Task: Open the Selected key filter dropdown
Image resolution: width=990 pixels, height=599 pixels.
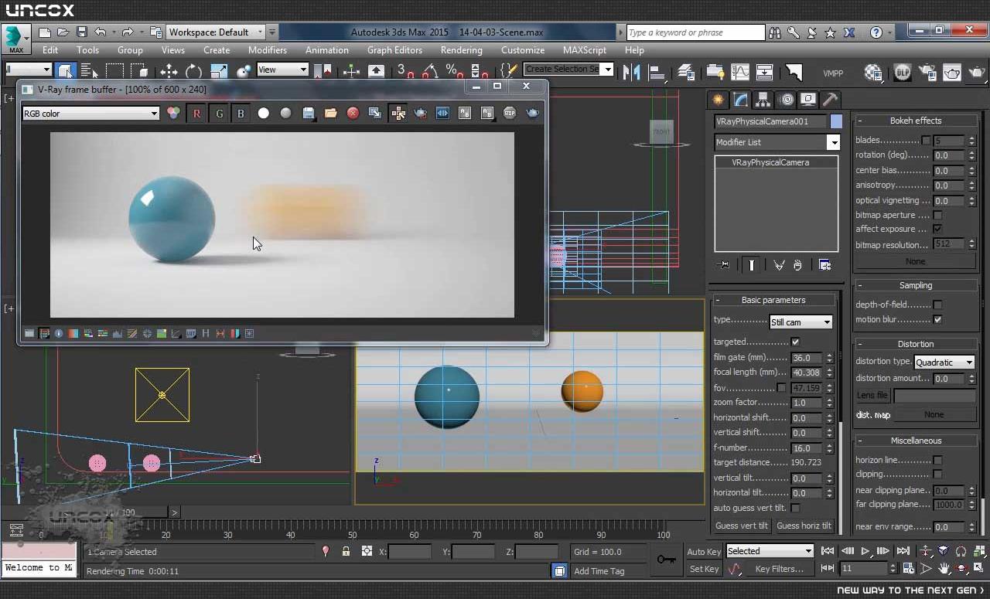Action: (x=770, y=551)
